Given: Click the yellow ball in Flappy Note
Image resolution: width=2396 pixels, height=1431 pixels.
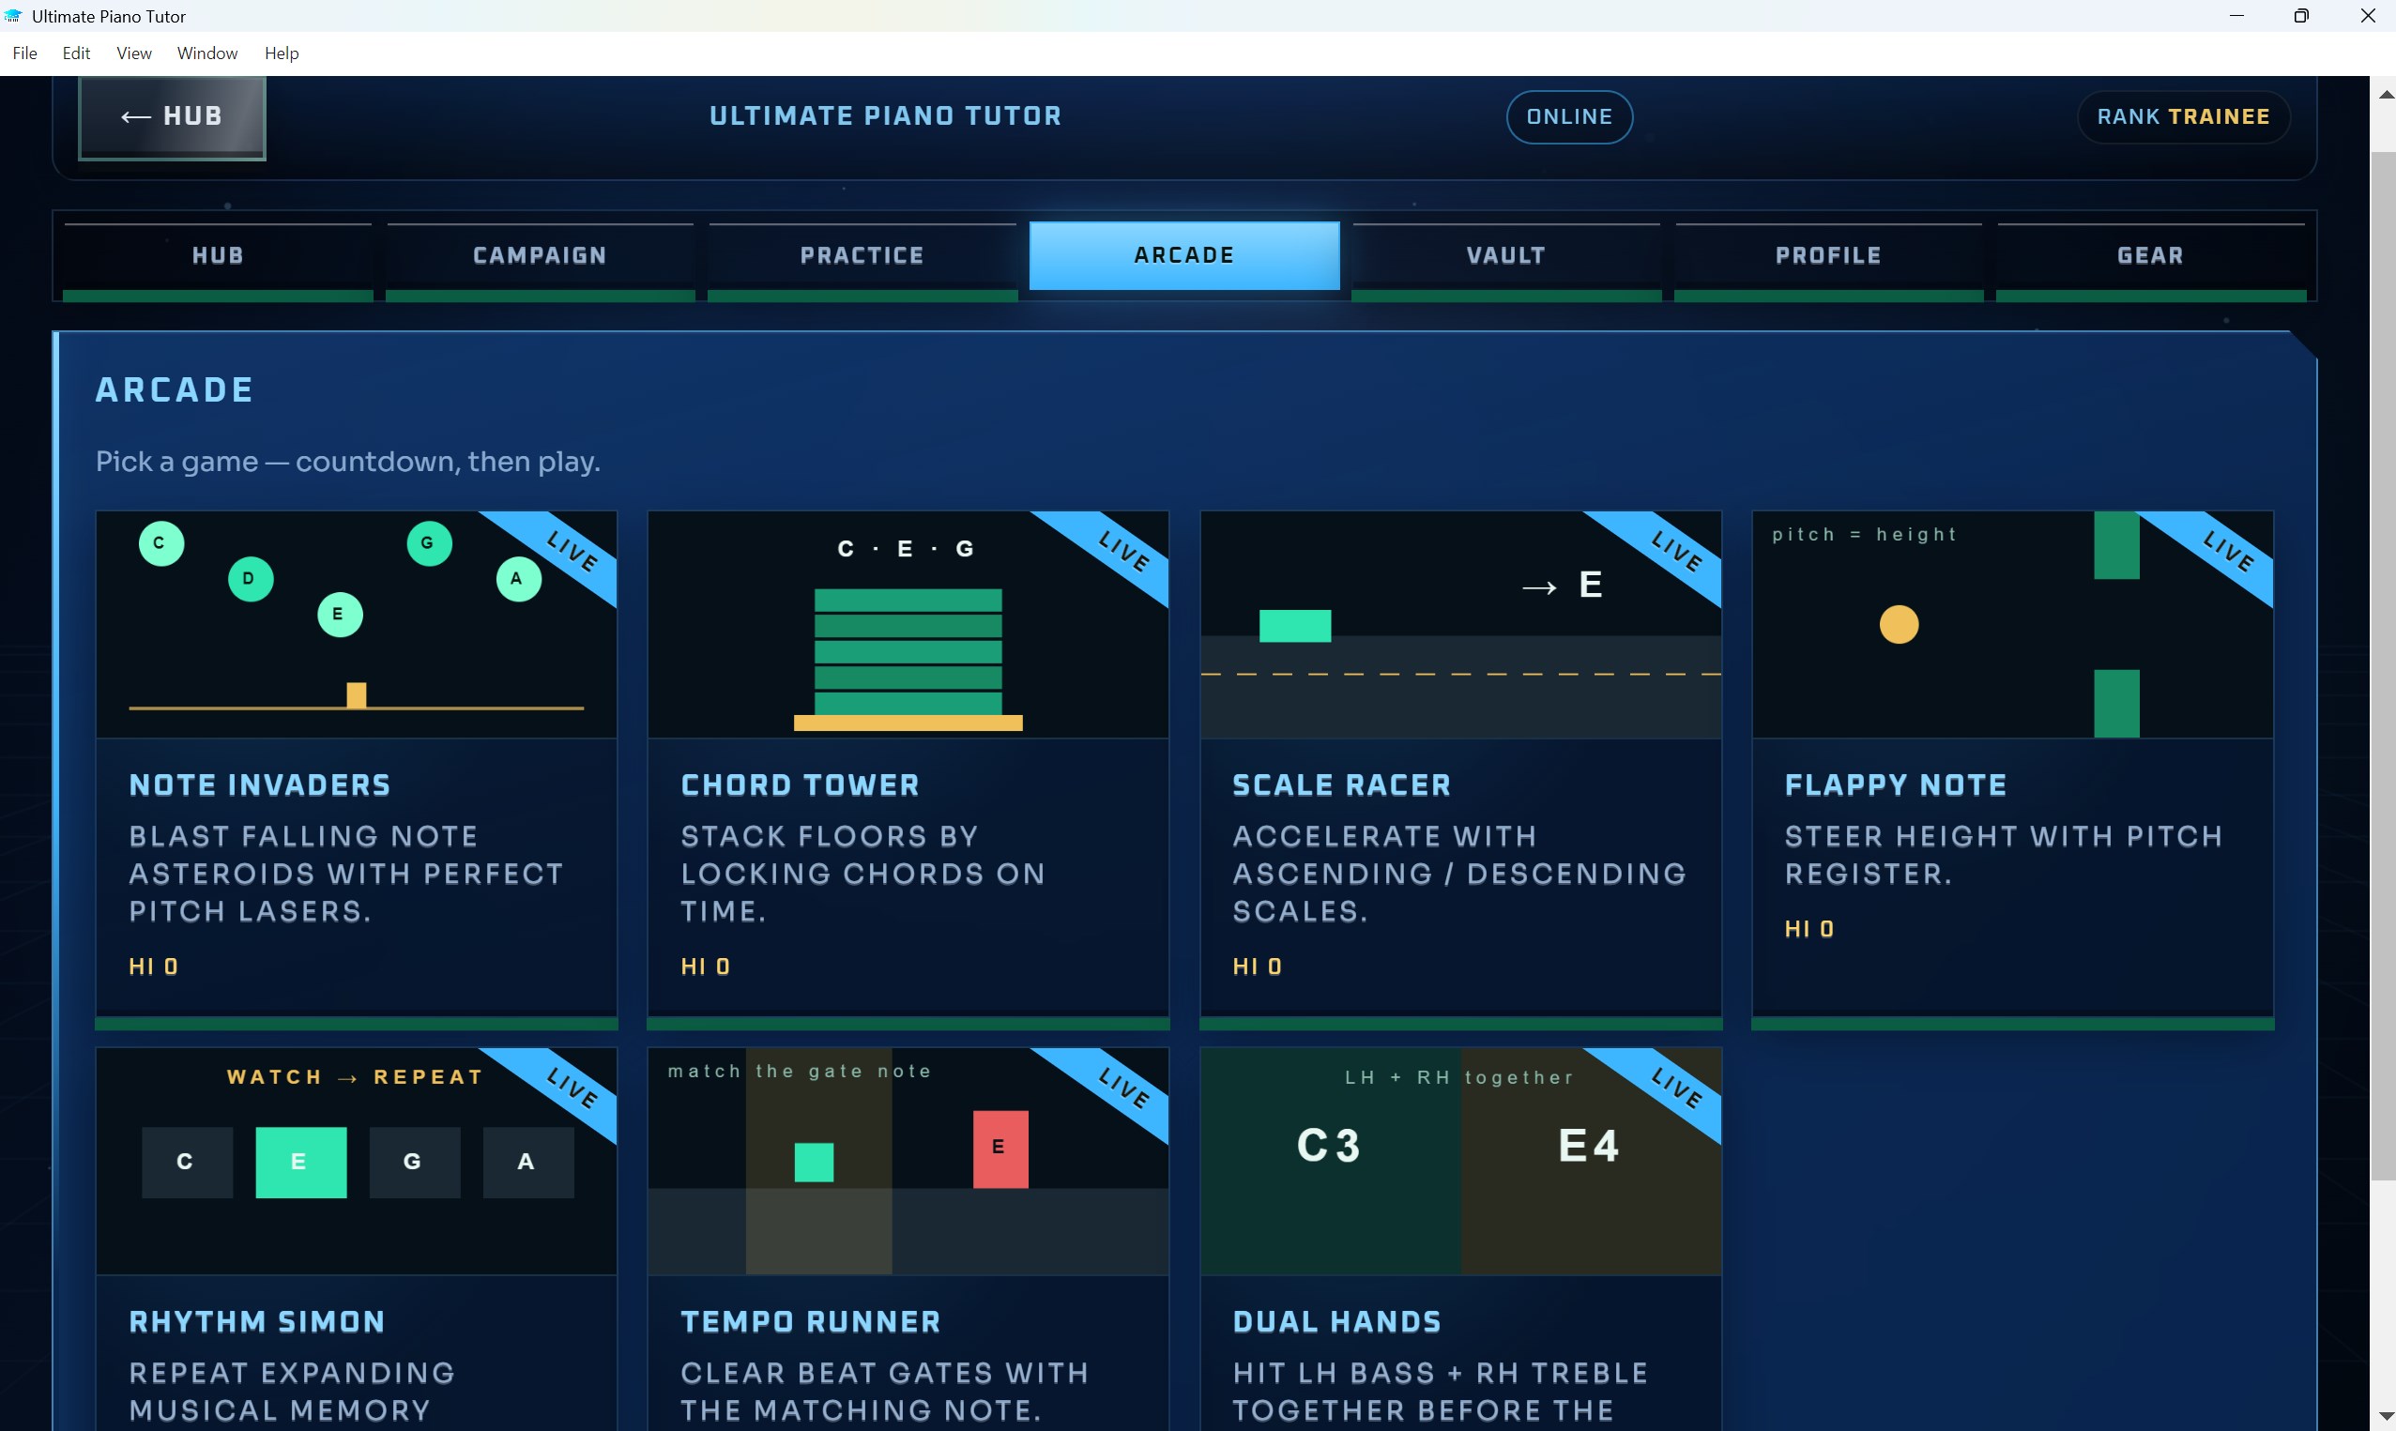Looking at the screenshot, I should coord(1899,624).
